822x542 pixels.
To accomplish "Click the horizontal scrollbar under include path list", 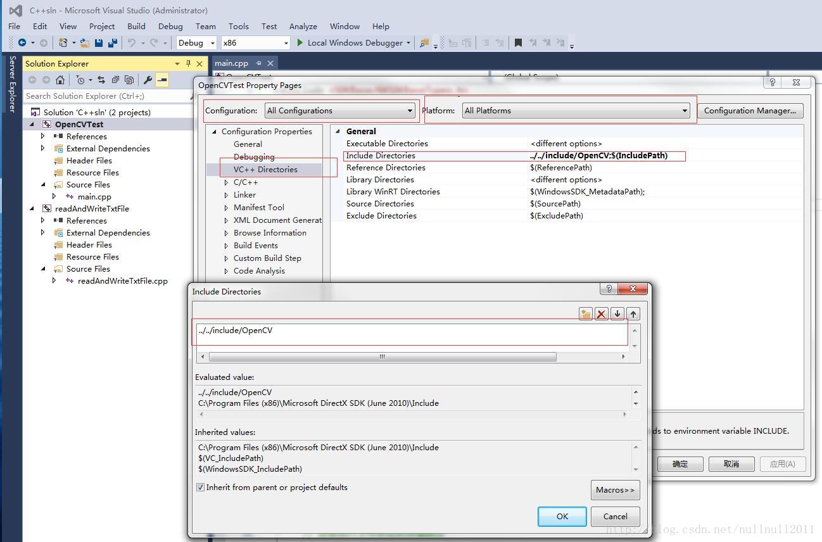I will click(382, 356).
